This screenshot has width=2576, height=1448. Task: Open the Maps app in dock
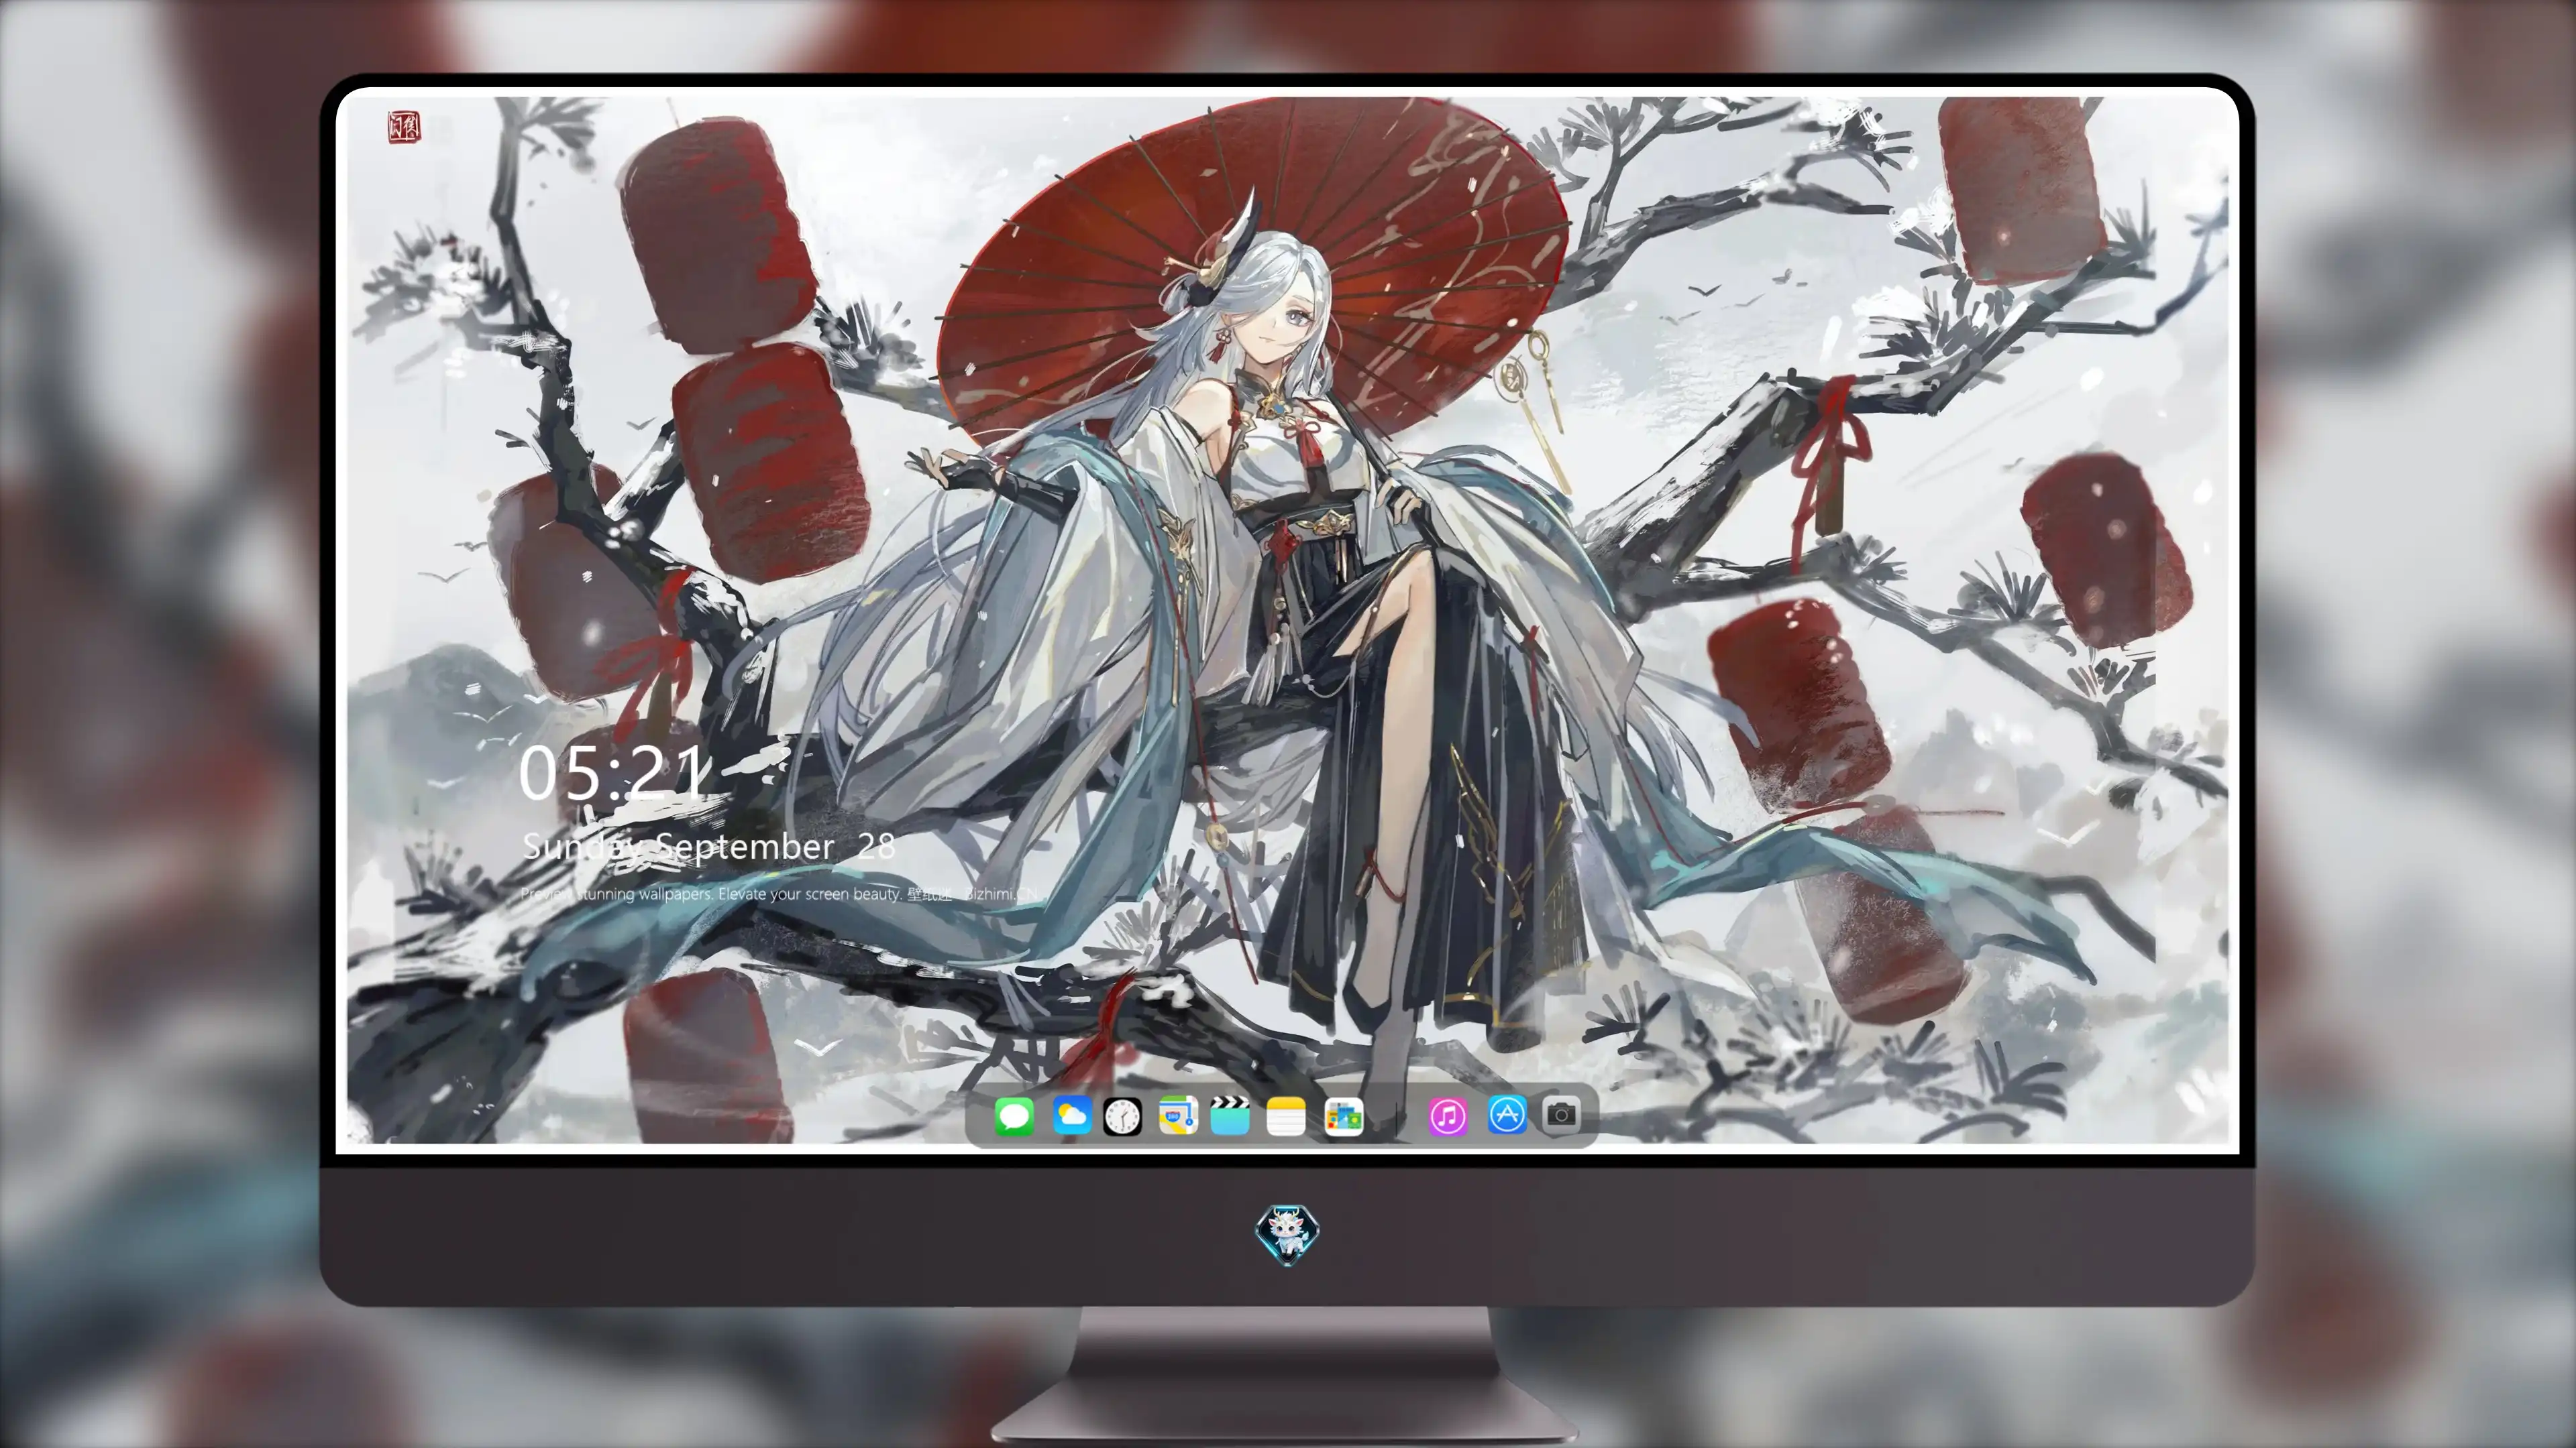[x=1178, y=1116]
